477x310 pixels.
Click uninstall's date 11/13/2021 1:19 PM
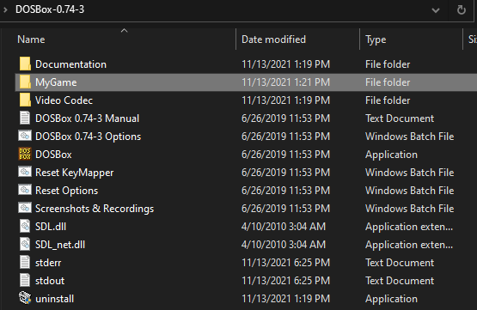click(x=285, y=299)
